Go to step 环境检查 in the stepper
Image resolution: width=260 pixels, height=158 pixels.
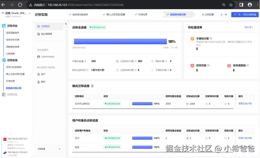pos(141,15)
